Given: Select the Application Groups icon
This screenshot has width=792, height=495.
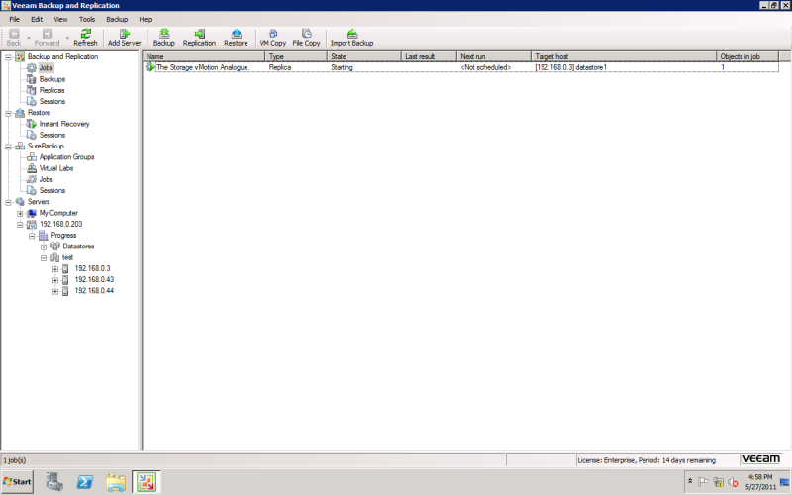Looking at the screenshot, I should pyautogui.click(x=32, y=157).
